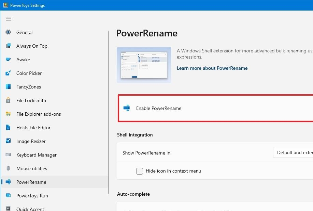Open Keyboard Manager settings

(x=55, y=155)
